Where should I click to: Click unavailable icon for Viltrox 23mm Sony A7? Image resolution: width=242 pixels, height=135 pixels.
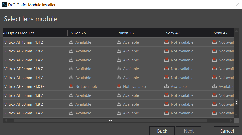167,60
